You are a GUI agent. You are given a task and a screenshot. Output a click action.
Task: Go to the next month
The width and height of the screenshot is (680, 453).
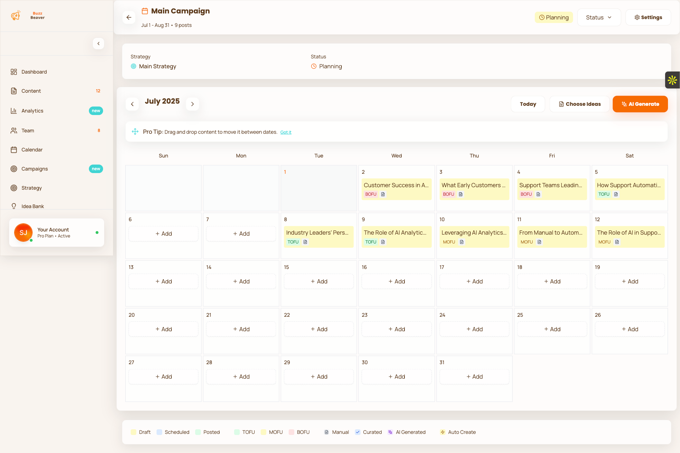coord(192,104)
